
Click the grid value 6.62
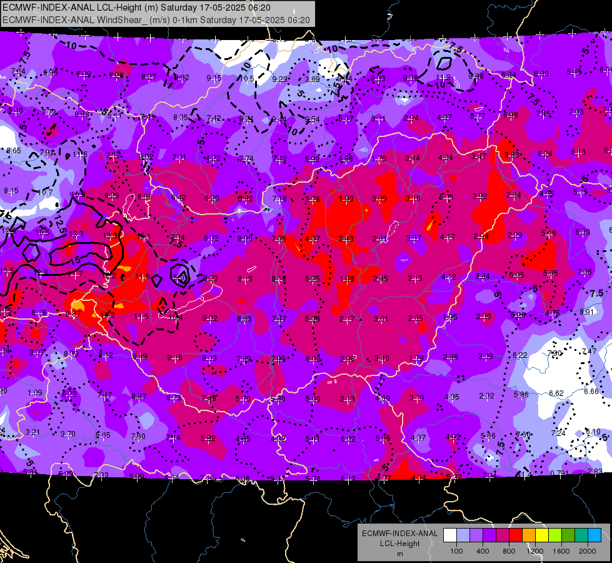[x=556, y=393]
